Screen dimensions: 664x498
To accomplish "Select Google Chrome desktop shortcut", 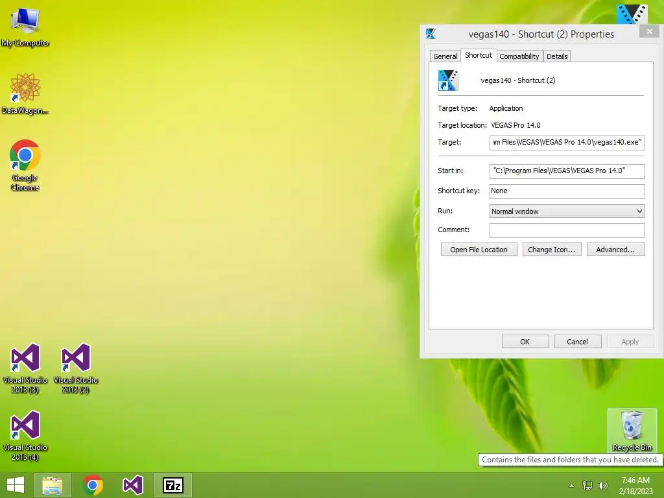I will (x=25, y=165).
